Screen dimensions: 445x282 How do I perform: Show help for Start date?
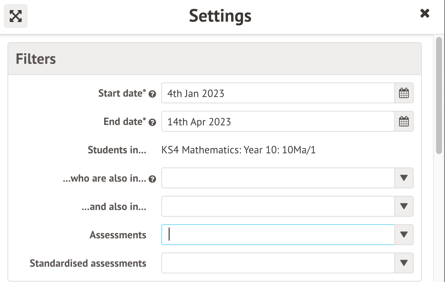tap(152, 94)
